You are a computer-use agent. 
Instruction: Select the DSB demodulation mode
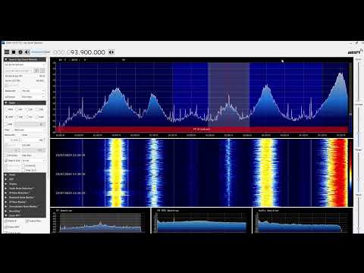tap(19, 117)
